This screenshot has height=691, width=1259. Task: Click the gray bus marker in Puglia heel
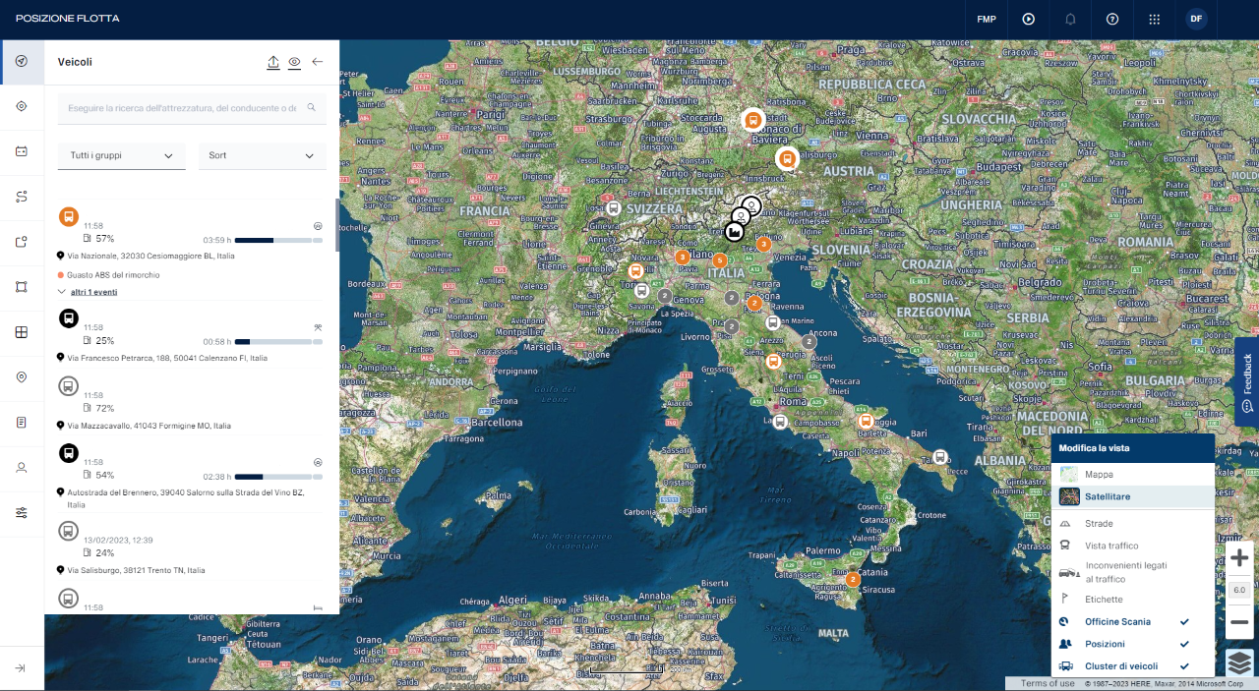click(940, 457)
